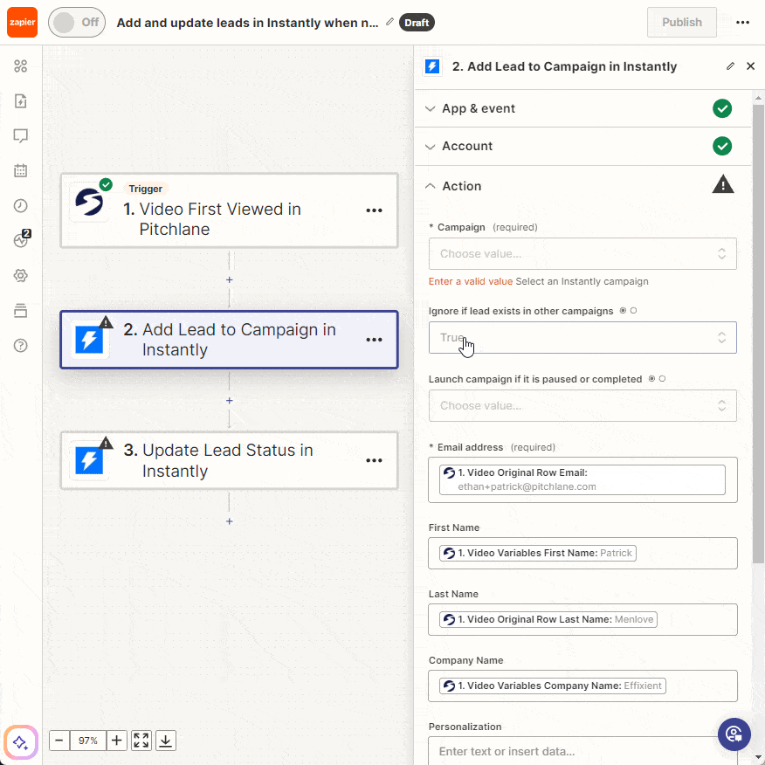Viewport: 765px width, 765px height.
Task: Click the Instantly icon on step 3
Action: [x=89, y=460]
